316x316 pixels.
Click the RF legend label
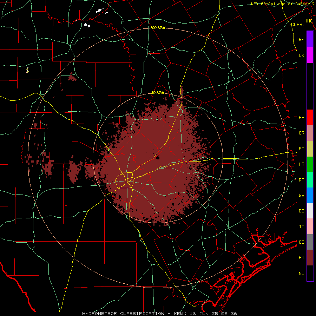[x=301, y=39]
